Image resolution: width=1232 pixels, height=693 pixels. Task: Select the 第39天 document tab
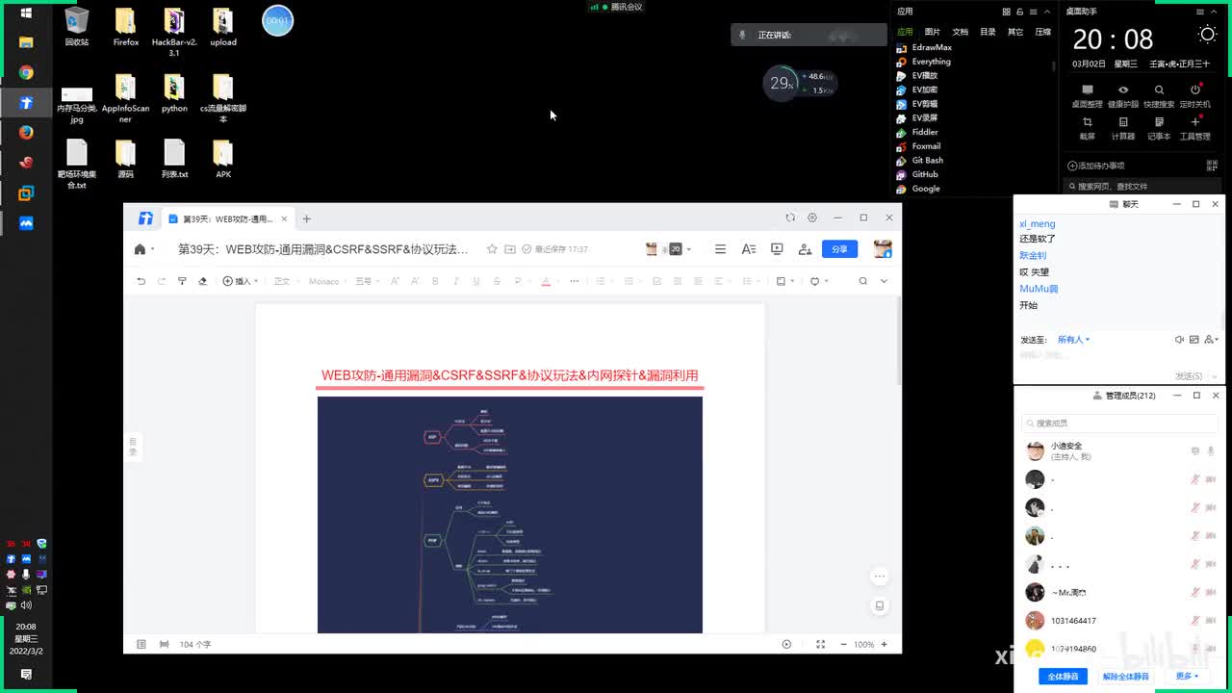pyautogui.click(x=227, y=218)
